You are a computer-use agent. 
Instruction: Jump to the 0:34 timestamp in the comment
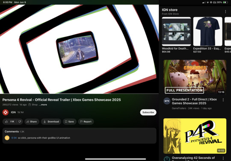14,138
